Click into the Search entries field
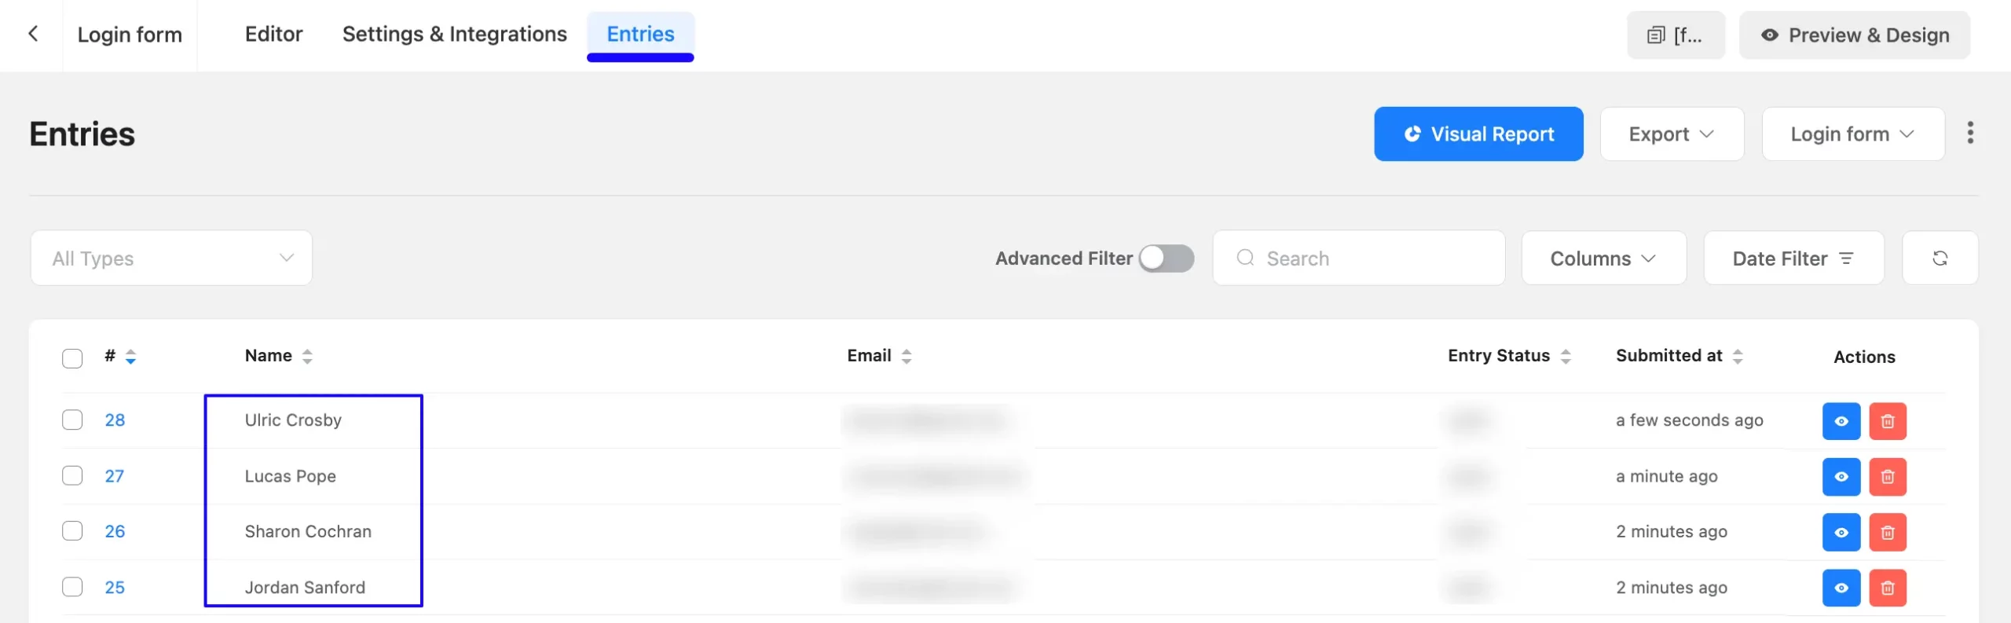 point(1359,258)
